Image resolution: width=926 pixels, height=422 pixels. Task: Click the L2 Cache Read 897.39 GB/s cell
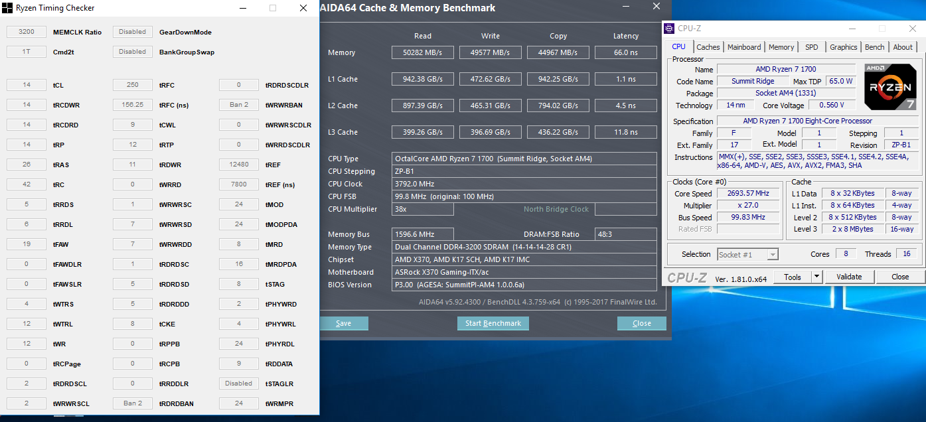tap(423, 105)
